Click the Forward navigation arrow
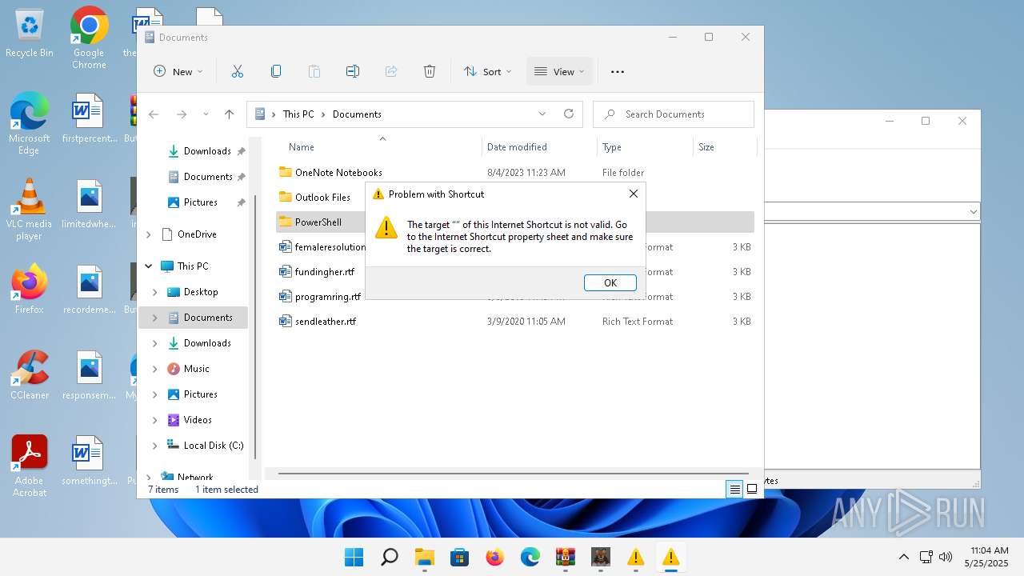The image size is (1024, 576). click(182, 114)
